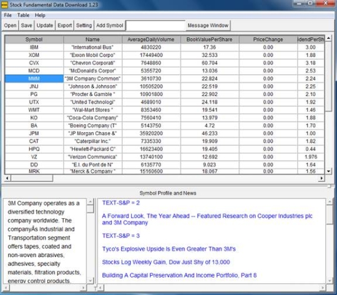Open the Cooper Industries featured research link
The width and height of the screenshot is (337, 295).
[207, 219]
